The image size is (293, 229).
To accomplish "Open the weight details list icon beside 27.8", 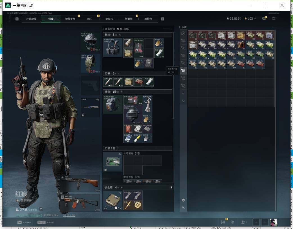I will click(x=41, y=209).
